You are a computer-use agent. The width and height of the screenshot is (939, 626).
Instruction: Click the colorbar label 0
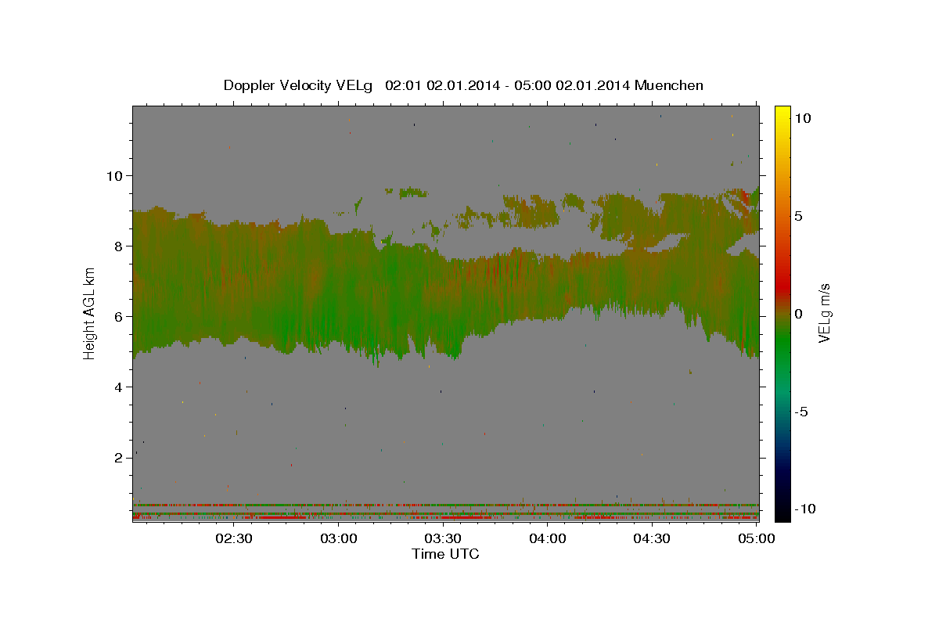pos(799,314)
